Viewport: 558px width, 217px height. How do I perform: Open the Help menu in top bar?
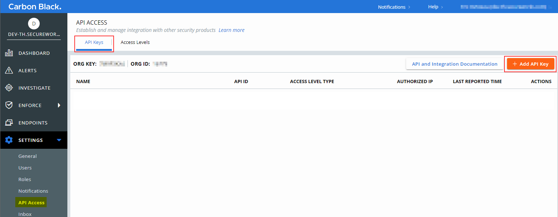436,7
